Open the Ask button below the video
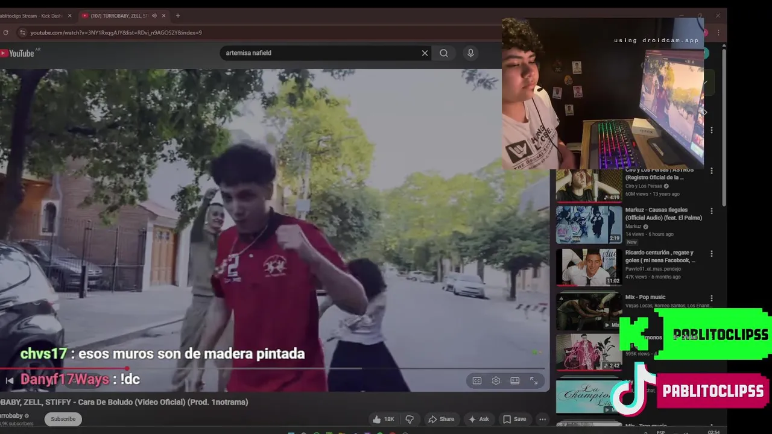 (478, 419)
